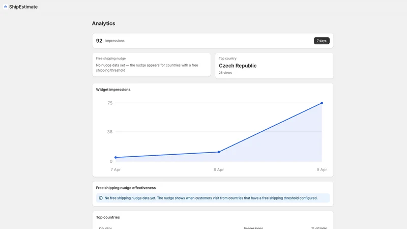Click the Top country card label

point(227,59)
